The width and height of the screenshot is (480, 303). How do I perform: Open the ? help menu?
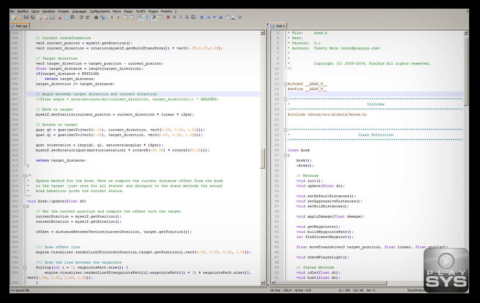tap(176, 11)
